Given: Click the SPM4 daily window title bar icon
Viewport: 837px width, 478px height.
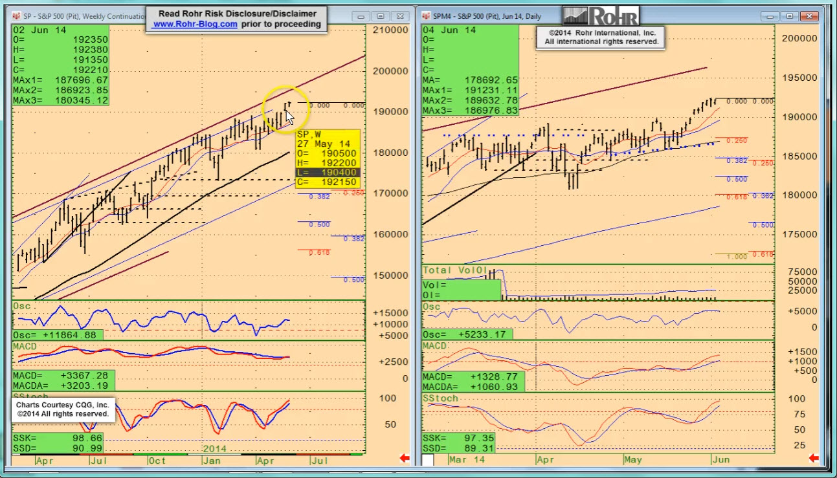Looking at the screenshot, I should click(427, 16).
